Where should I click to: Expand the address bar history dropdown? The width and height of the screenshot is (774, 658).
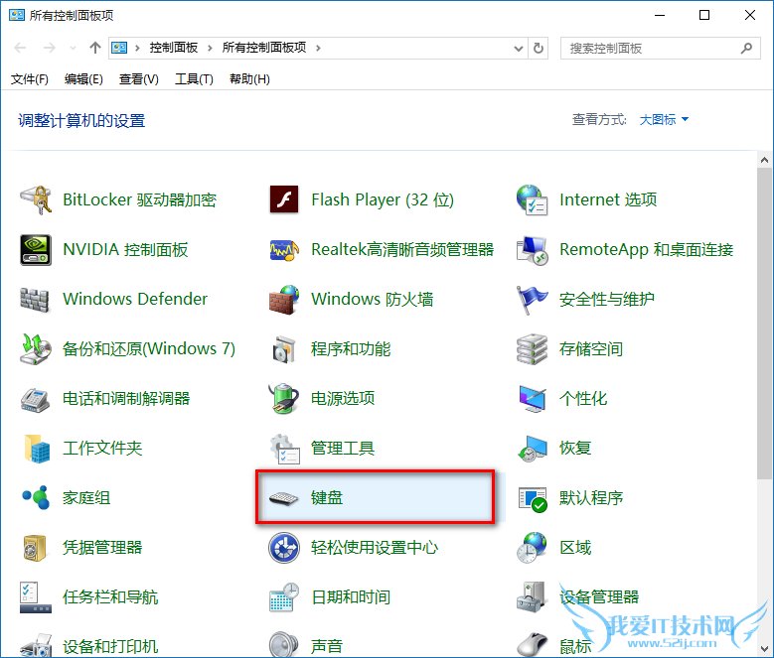pos(519,49)
